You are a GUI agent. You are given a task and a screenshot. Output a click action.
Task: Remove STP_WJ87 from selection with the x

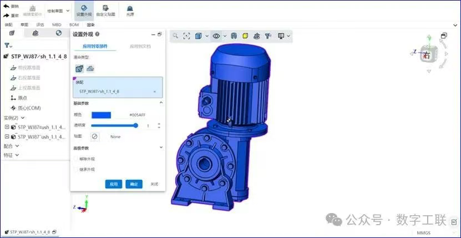(155, 92)
